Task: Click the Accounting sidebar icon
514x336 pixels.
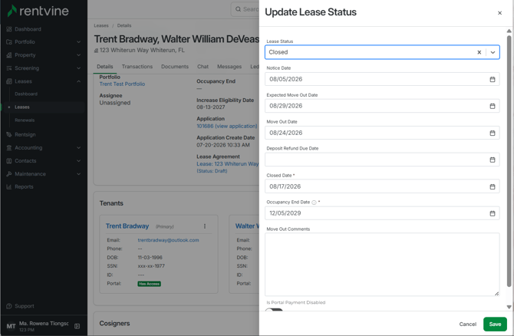Action: (9, 148)
